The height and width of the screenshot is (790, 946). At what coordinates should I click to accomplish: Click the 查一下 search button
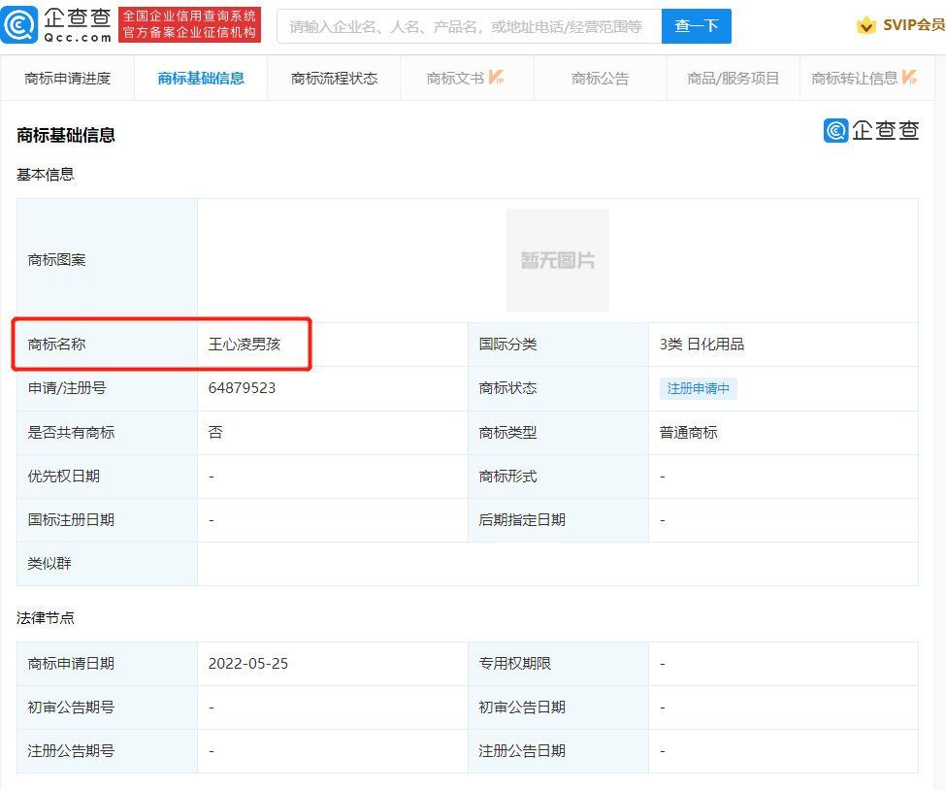(x=697, y=26)
